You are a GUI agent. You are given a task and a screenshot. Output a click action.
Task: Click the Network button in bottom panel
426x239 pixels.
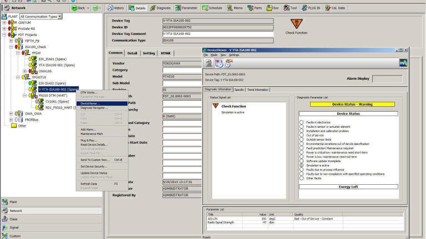tap(52, 211)
